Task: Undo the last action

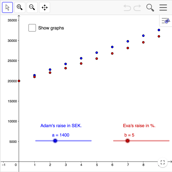Action: click(x=127, y=8)
